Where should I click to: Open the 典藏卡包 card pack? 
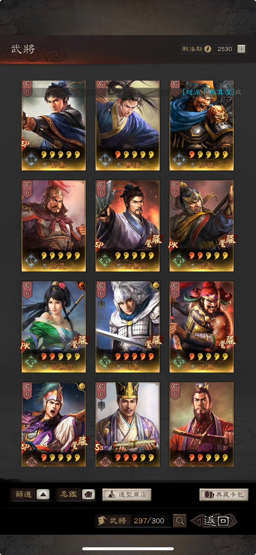[x=224, y=495]
